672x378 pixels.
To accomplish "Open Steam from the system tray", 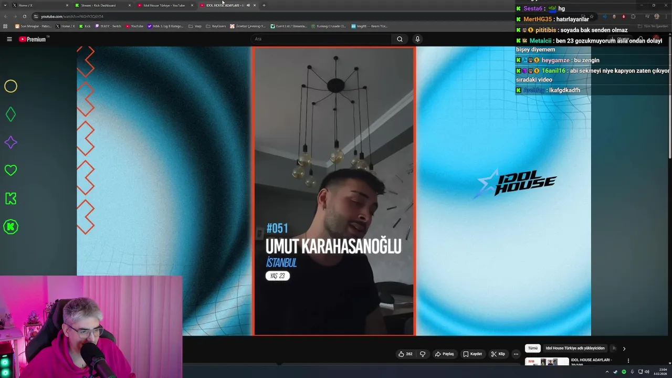I will [615, 372].
